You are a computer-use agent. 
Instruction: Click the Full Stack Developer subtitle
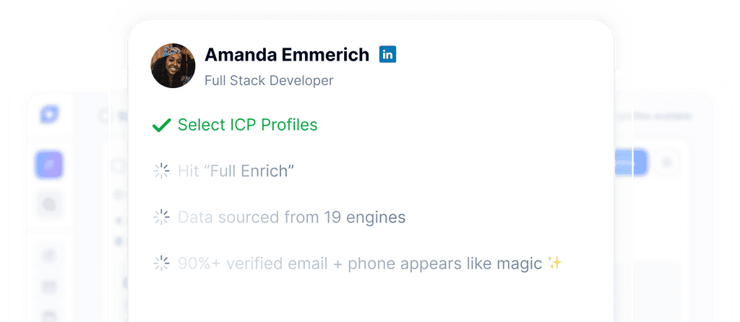[x=269, y=81]
